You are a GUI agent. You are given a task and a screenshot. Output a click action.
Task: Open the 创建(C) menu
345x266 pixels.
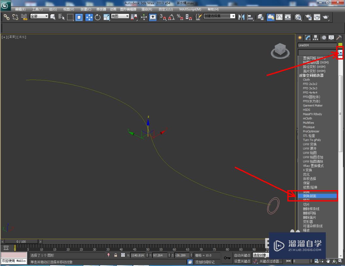86,9
